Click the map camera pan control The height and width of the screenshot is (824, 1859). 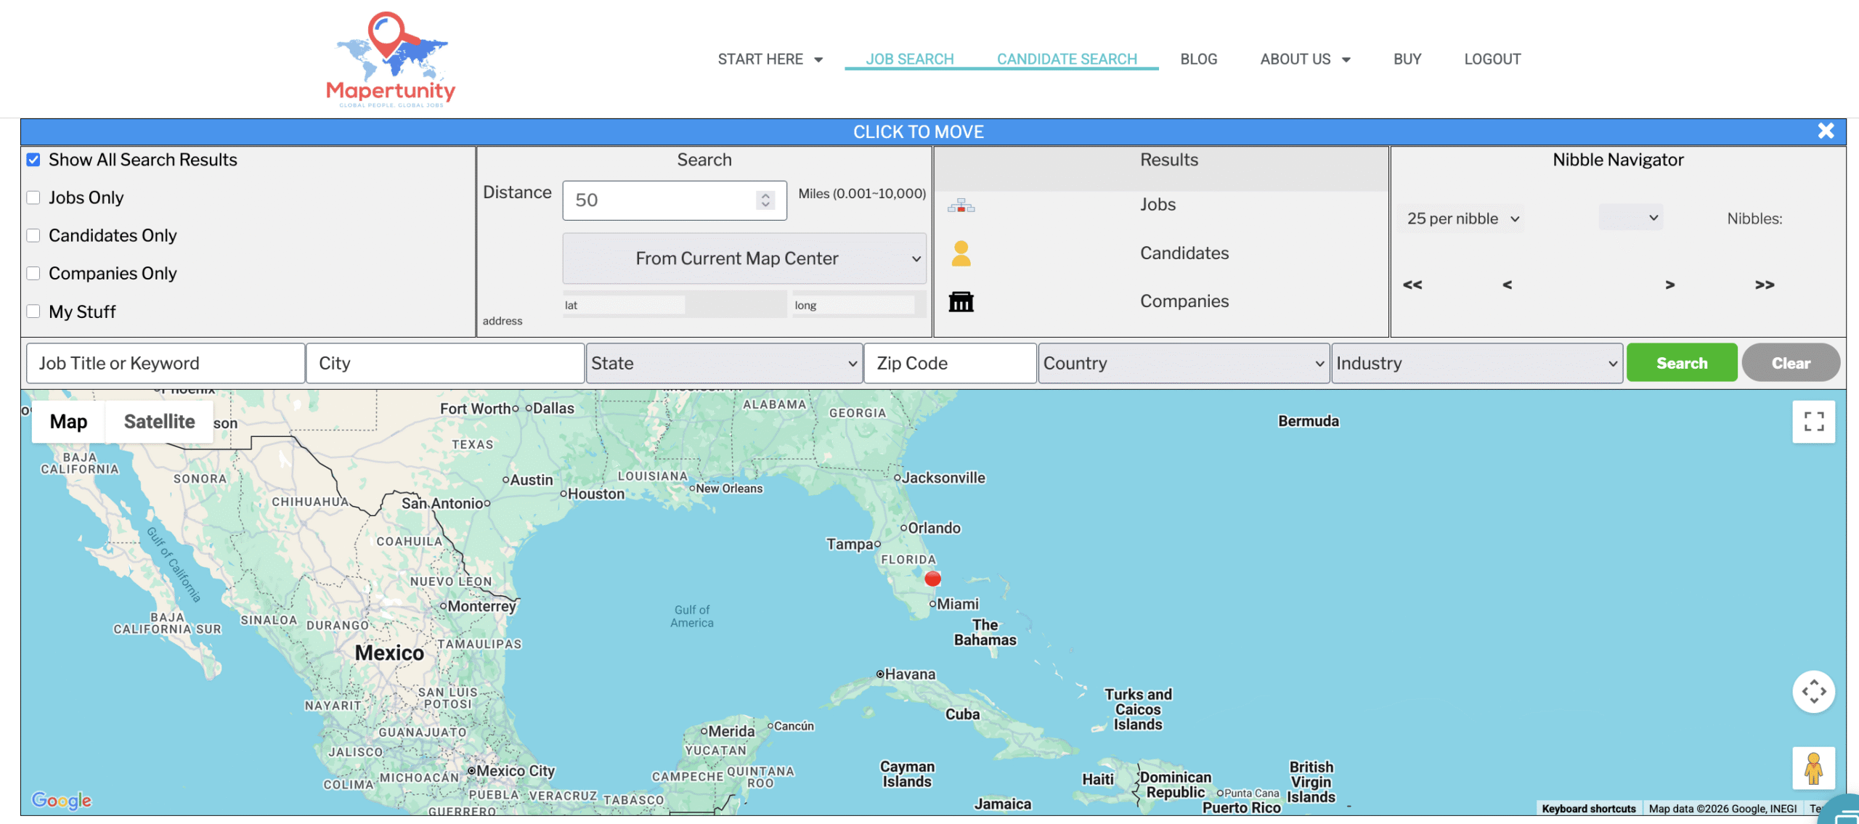click(1813, 691)
